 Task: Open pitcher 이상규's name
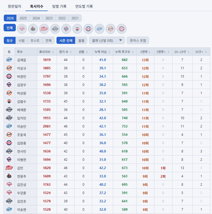point(22,68)
